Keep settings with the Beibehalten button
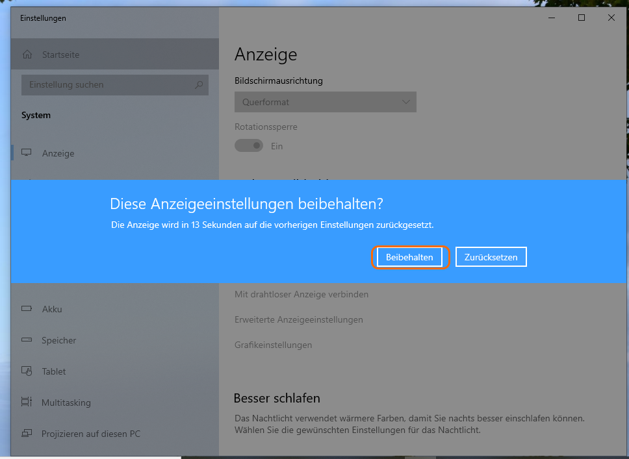 tap(409, 257)
